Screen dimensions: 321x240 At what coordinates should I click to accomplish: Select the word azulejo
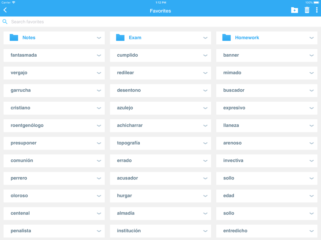coord(125,108)
